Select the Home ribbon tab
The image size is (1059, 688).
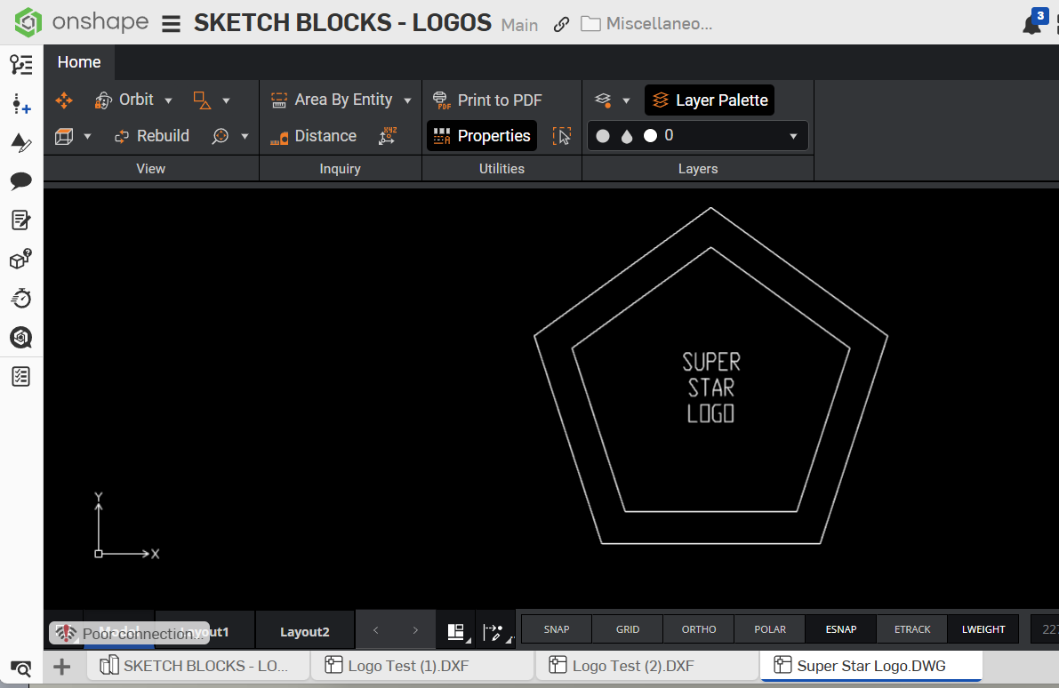[79, 62]
